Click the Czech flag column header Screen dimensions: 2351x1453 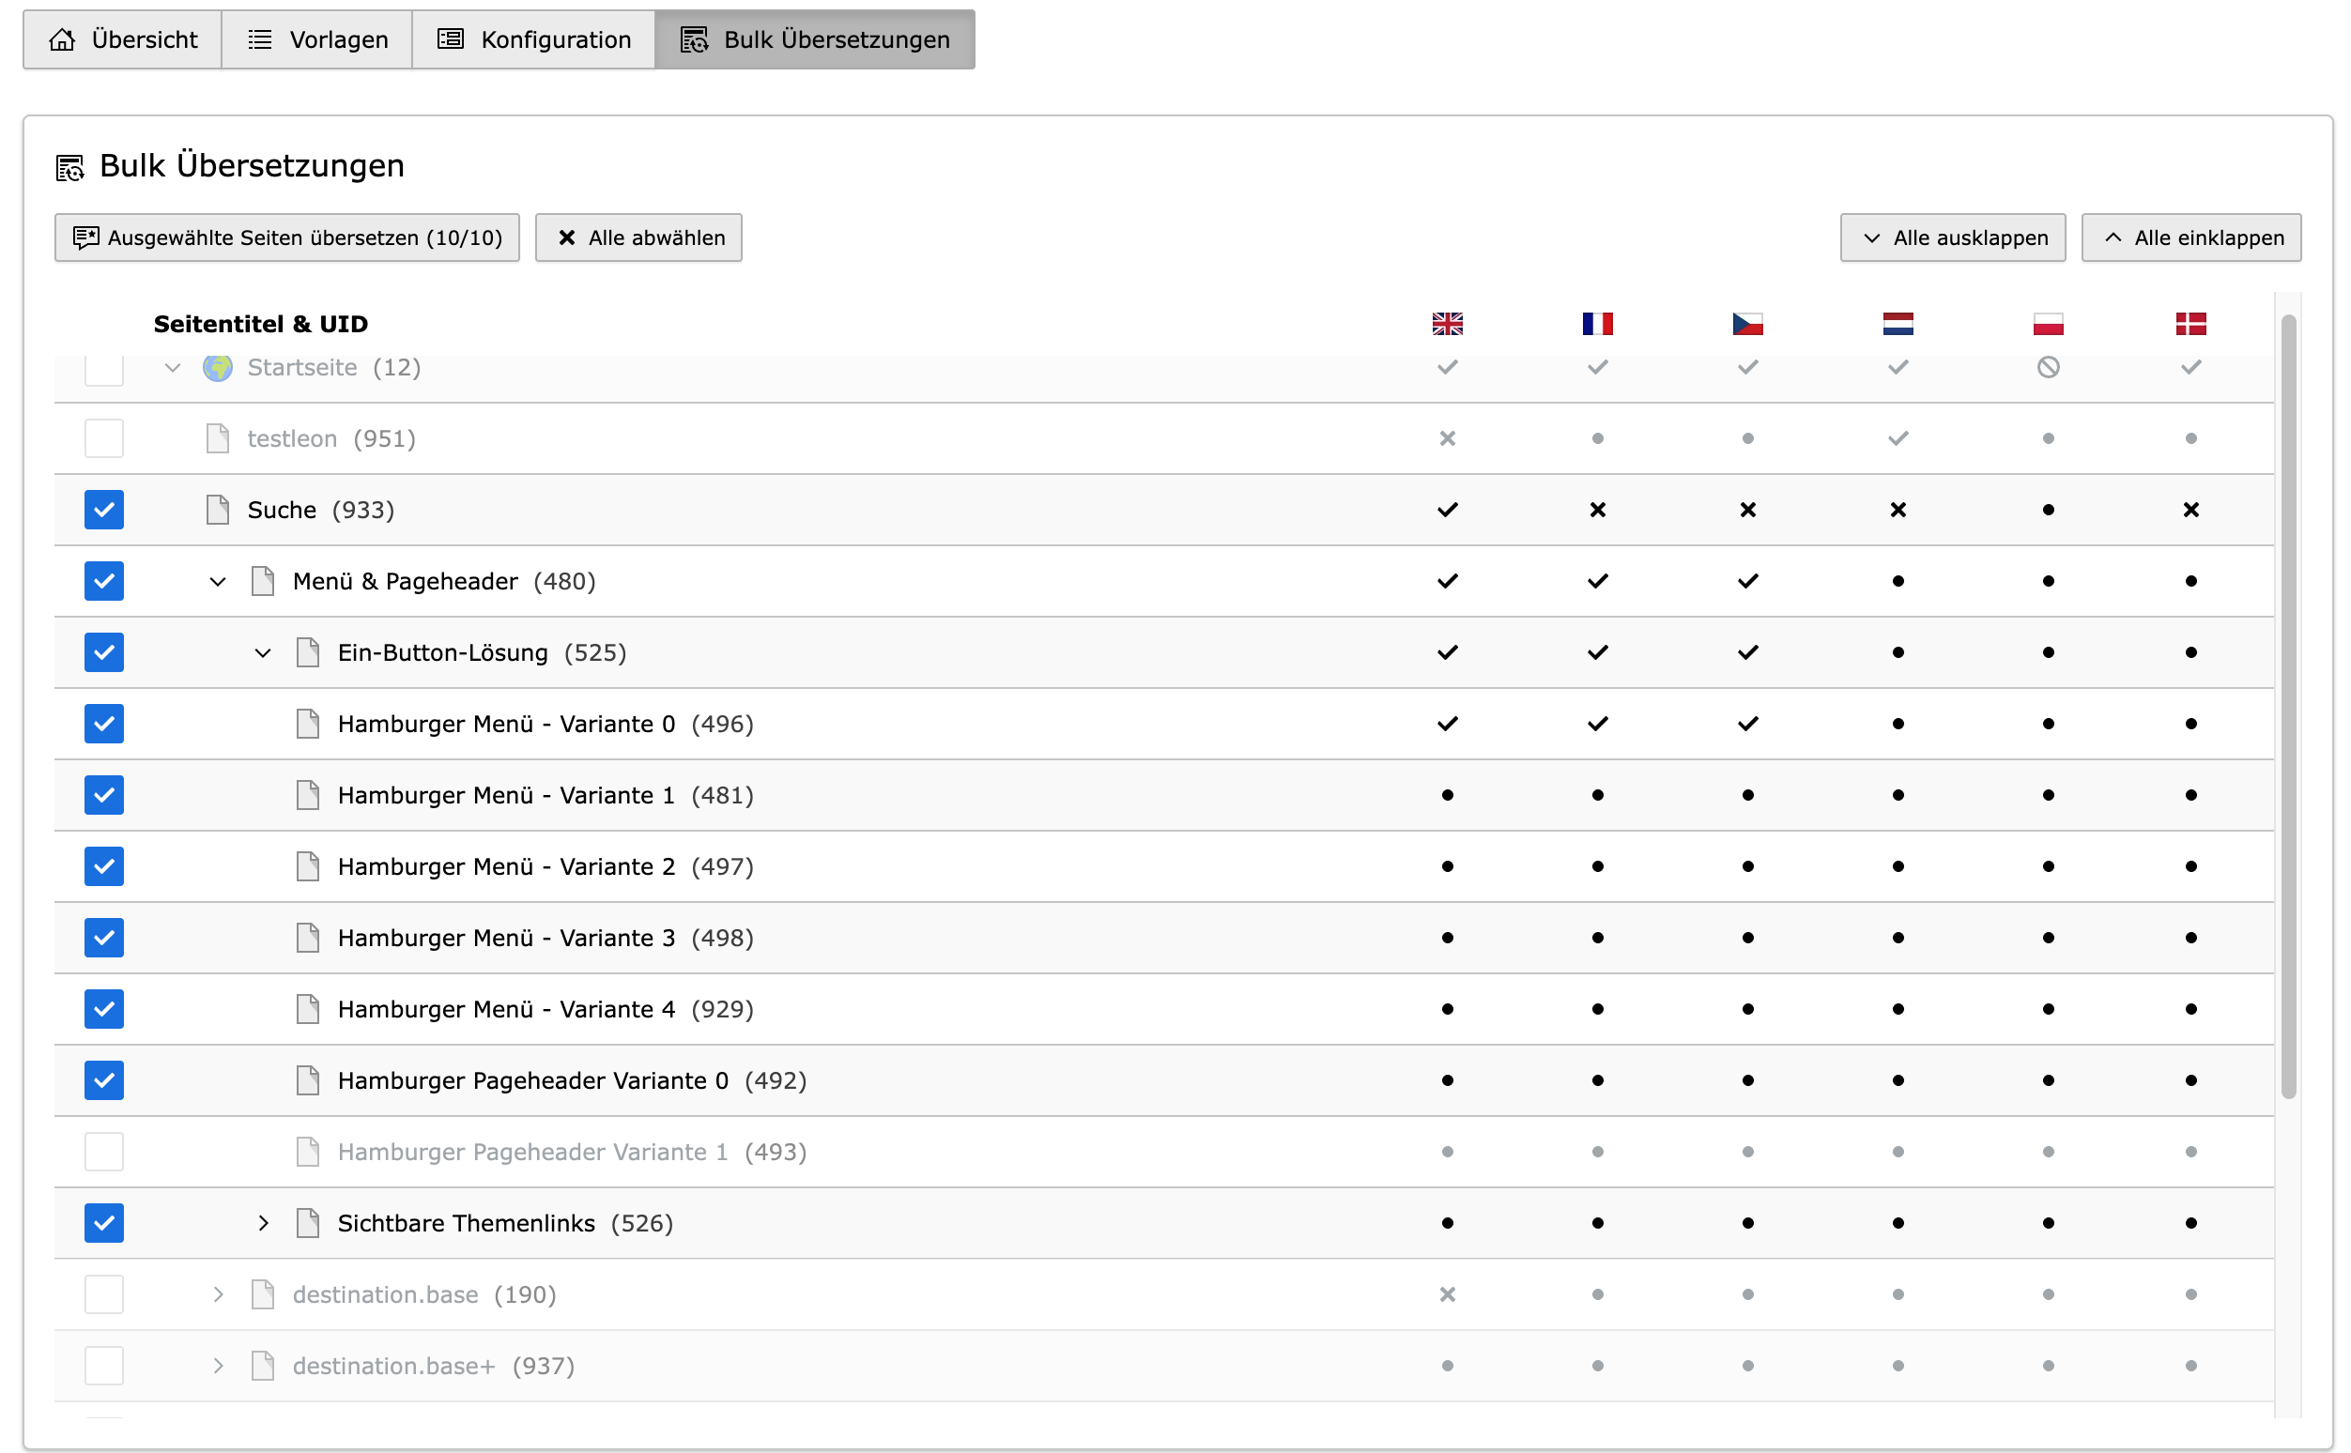tap(1746, 324)
